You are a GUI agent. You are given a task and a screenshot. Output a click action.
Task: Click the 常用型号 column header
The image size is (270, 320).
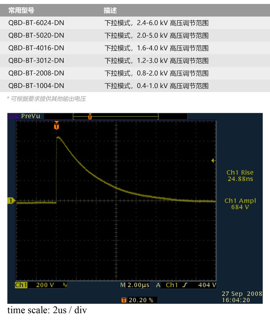[x=21, y=10]
